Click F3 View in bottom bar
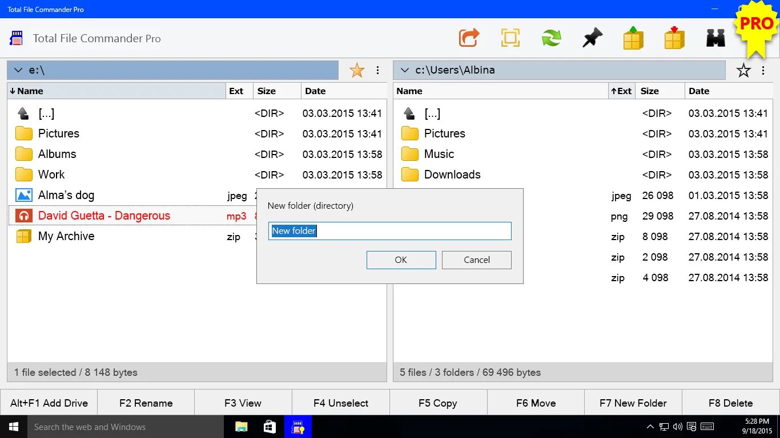The height and width of the screenshot is (438, 780). (x=243, y=403)
